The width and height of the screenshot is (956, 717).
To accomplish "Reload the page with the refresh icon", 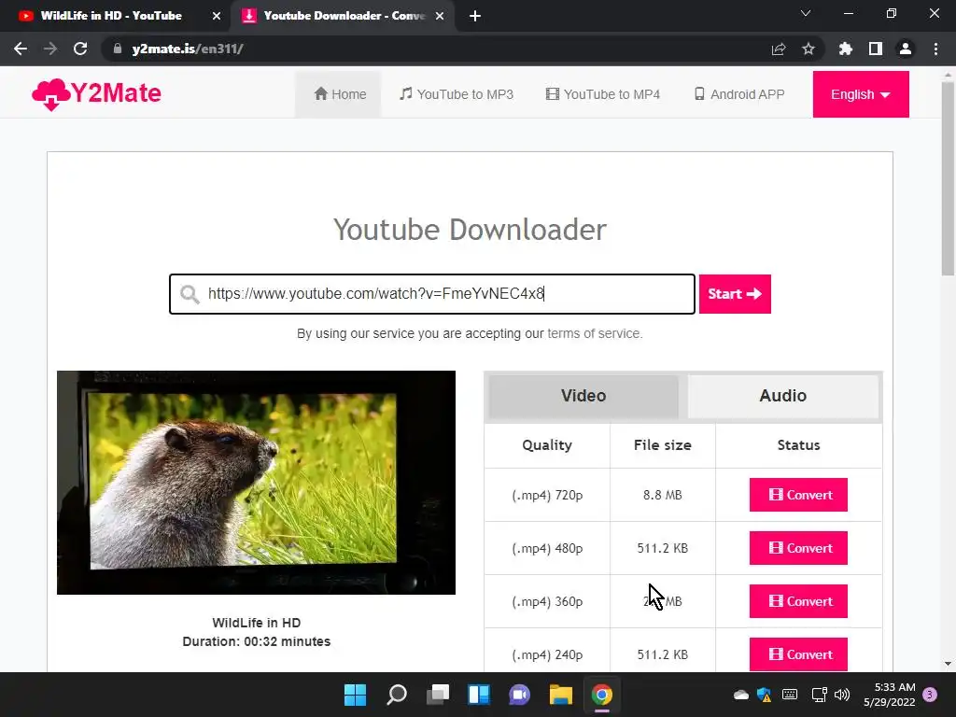I will pos(80,49).
